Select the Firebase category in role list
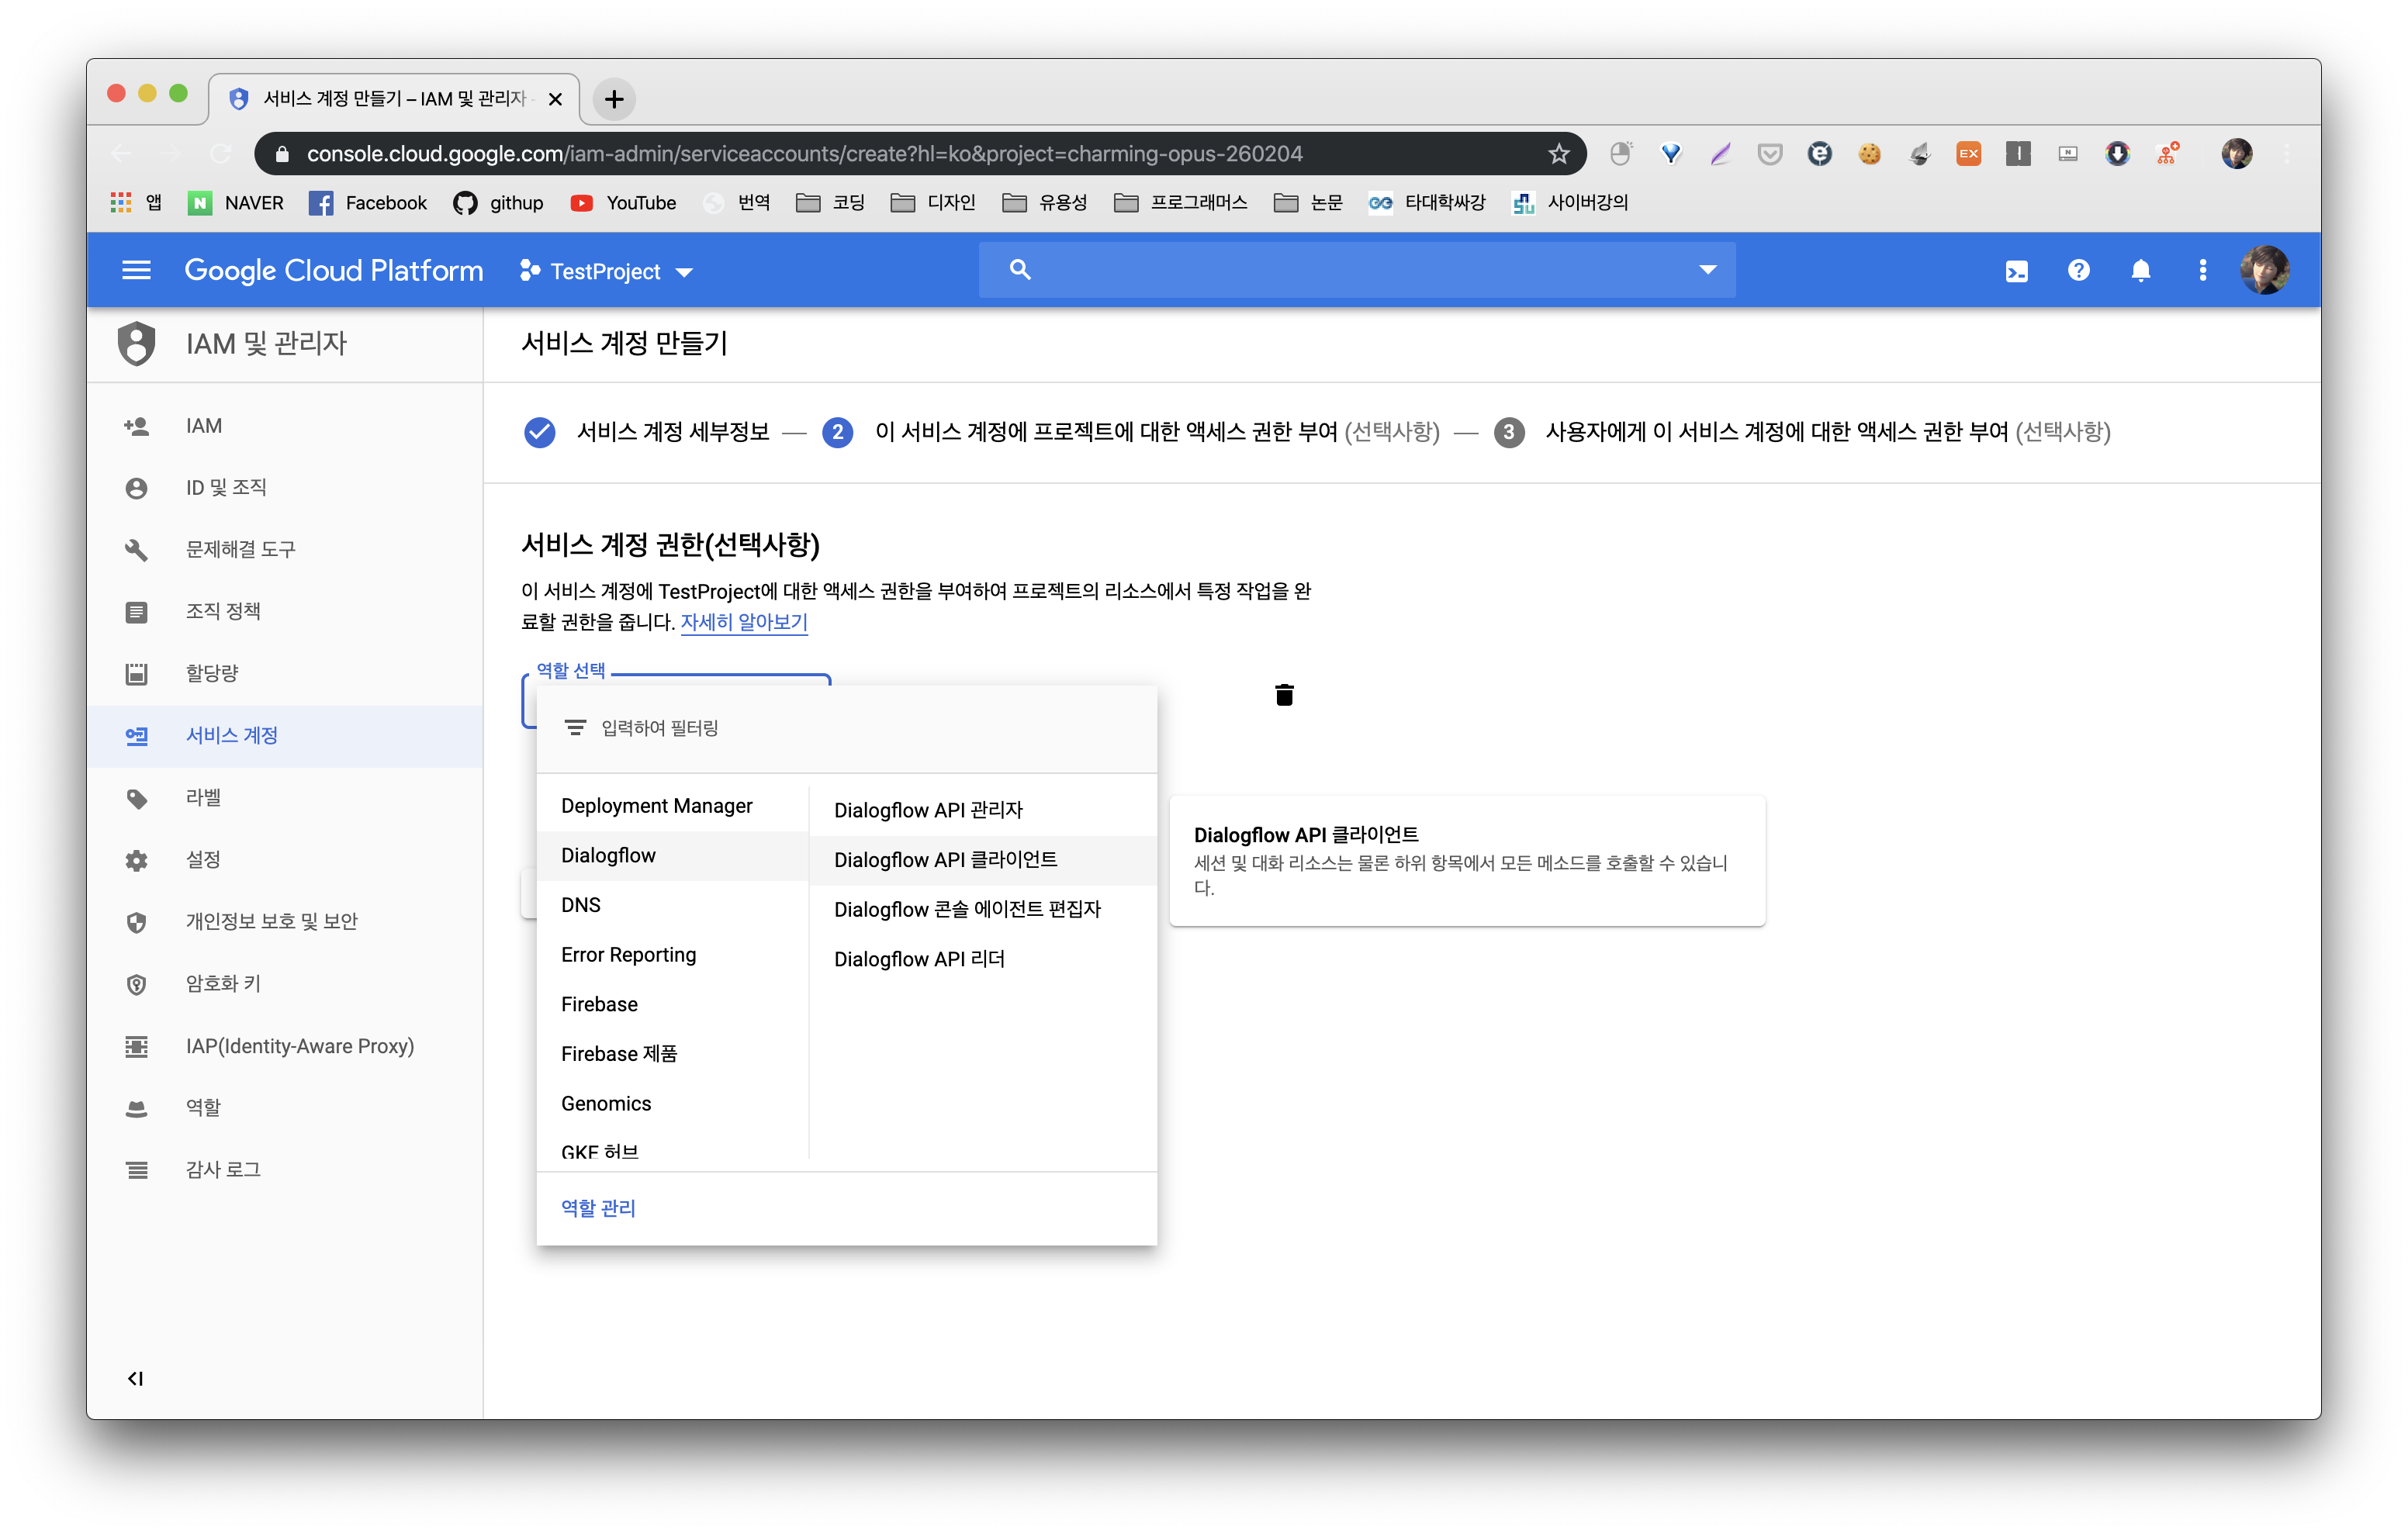The image size is (2408, 1534). tap(599, 1004)
